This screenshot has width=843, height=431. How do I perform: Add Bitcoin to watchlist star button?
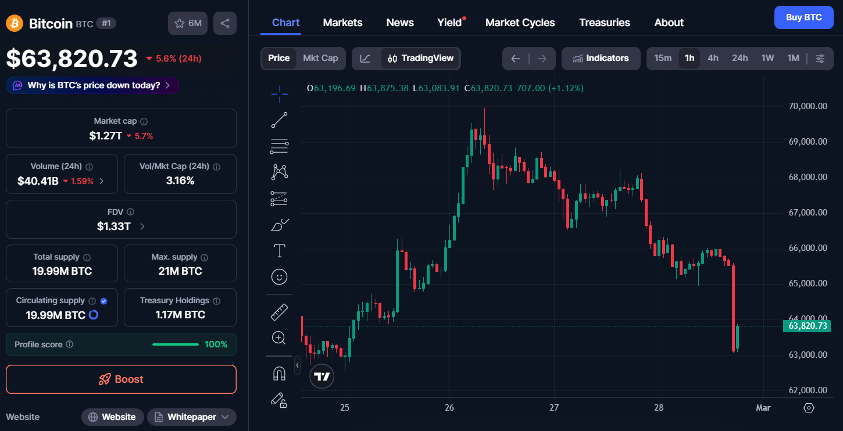[188, 23]
